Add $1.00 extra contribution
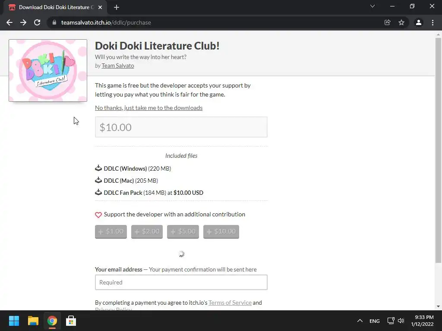442x331 pixels. click(x=111, y=231)
